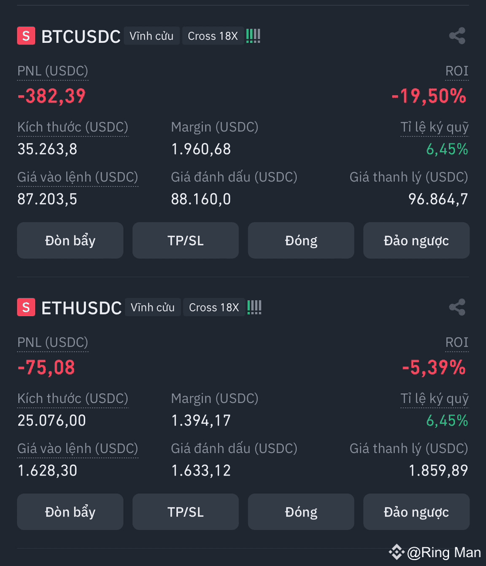The height and width of the screenshot is (566, 486).
Task: Close ETHUSDC position with Đóng
Action: [x=301, y=512]
